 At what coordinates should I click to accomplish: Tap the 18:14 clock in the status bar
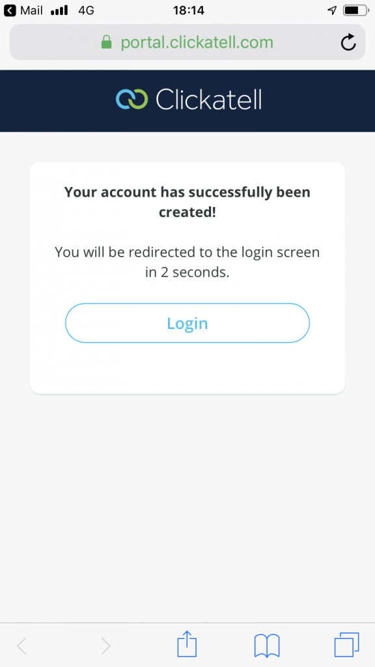click(x=189, y=10)
